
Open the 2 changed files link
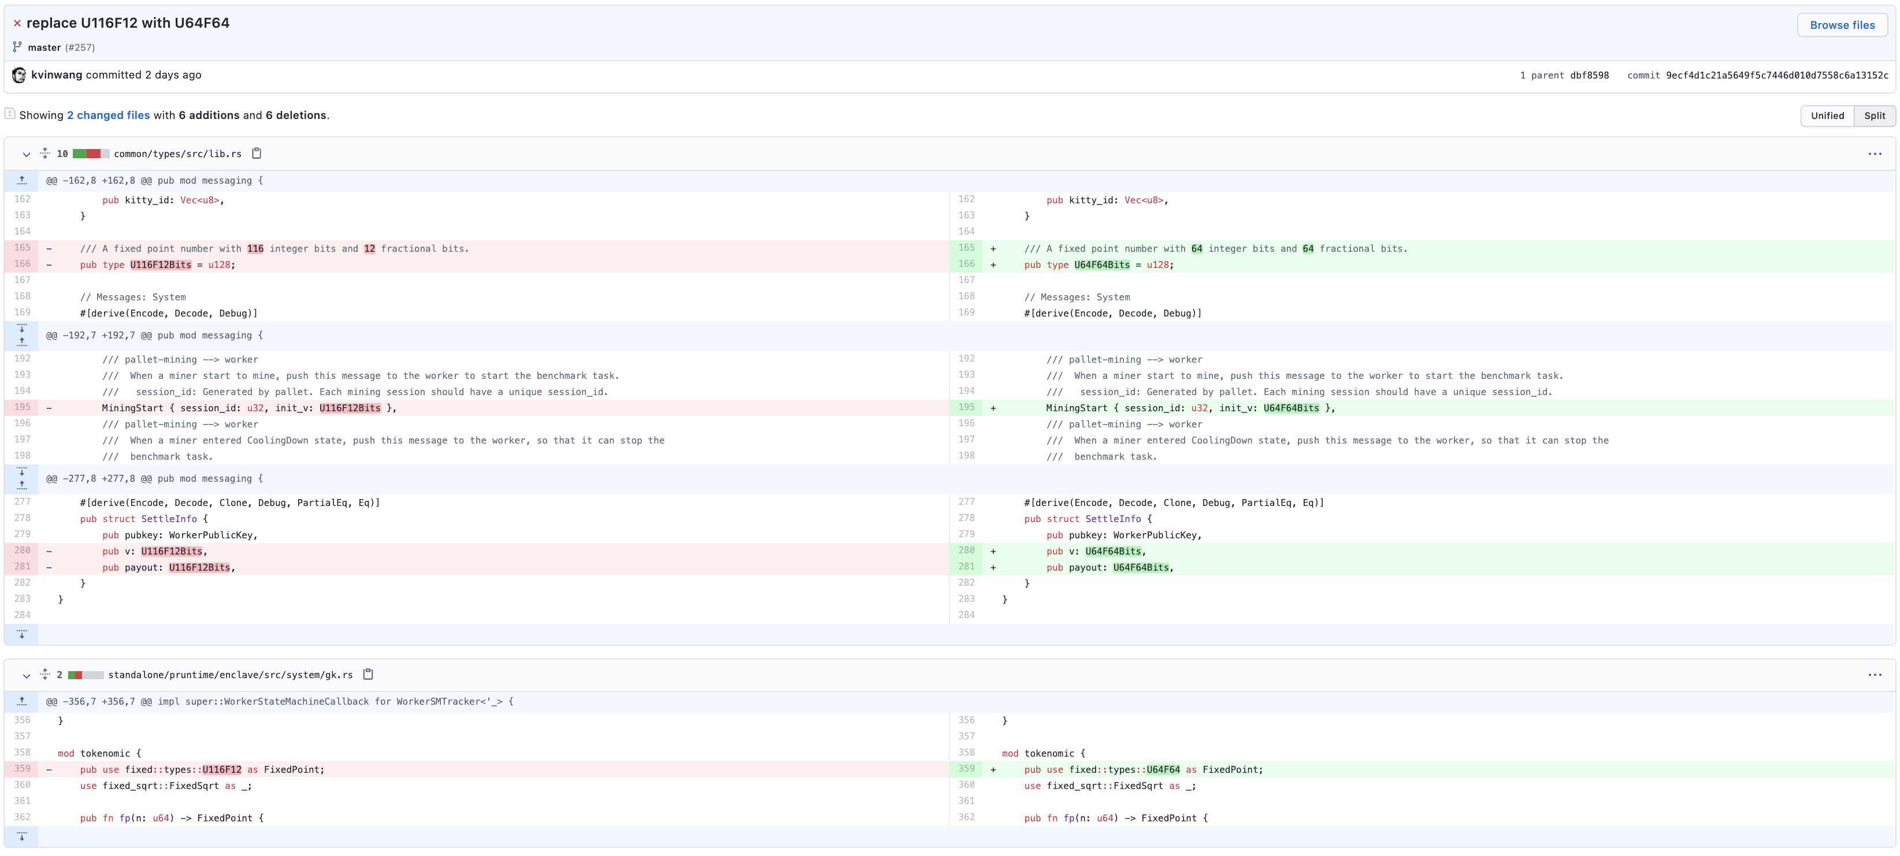click(109, 115)
